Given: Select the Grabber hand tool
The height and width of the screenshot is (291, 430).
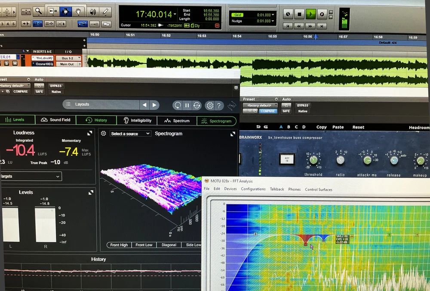Looking at the screenshot, I should [78, 12].
